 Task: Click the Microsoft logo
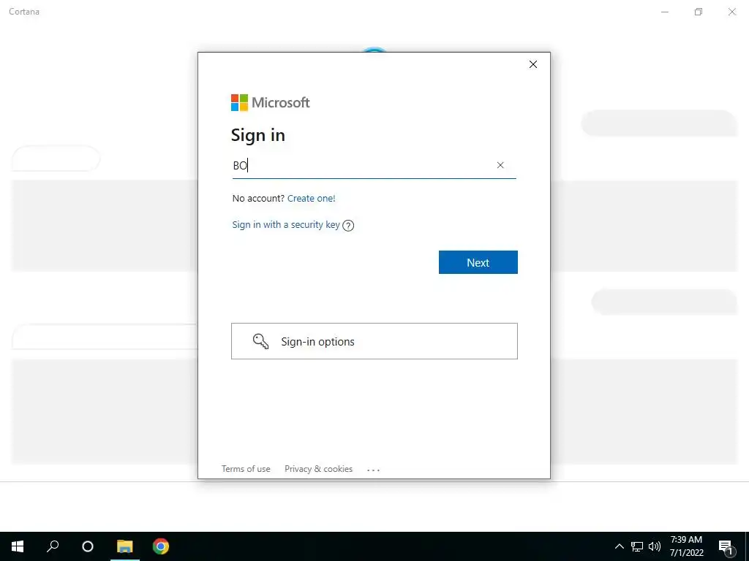271,102
